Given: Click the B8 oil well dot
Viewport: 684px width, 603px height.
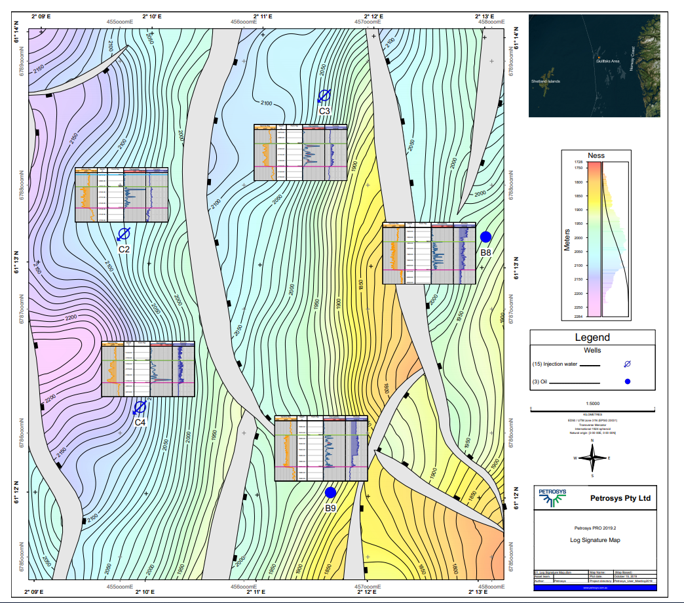Looking at the screenshot, I should [x=485, y=237].
